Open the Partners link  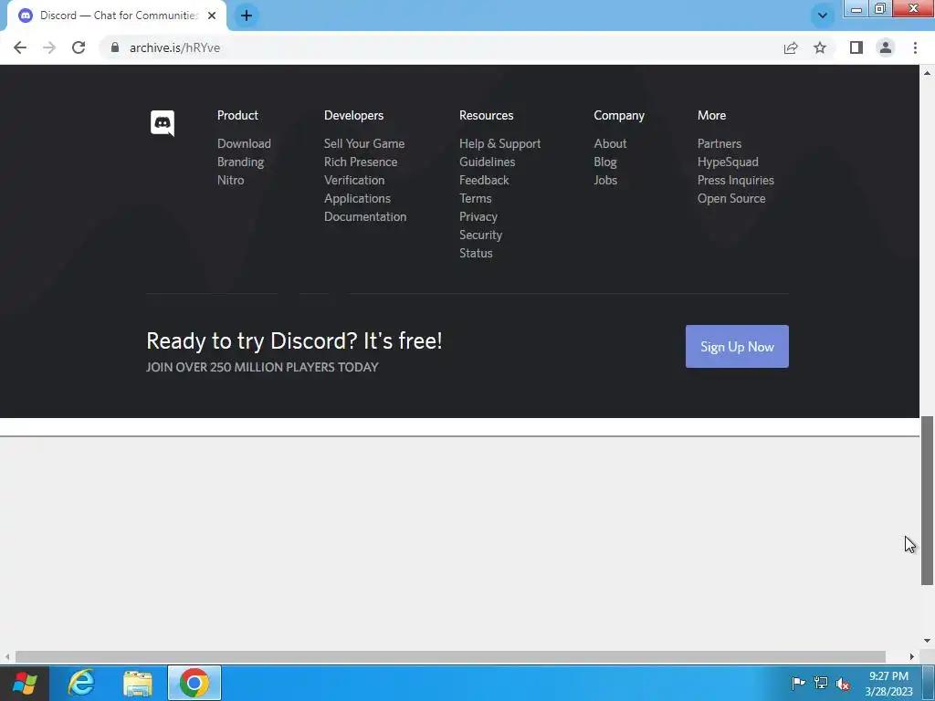pyautogui.click(x=720, y=143)
